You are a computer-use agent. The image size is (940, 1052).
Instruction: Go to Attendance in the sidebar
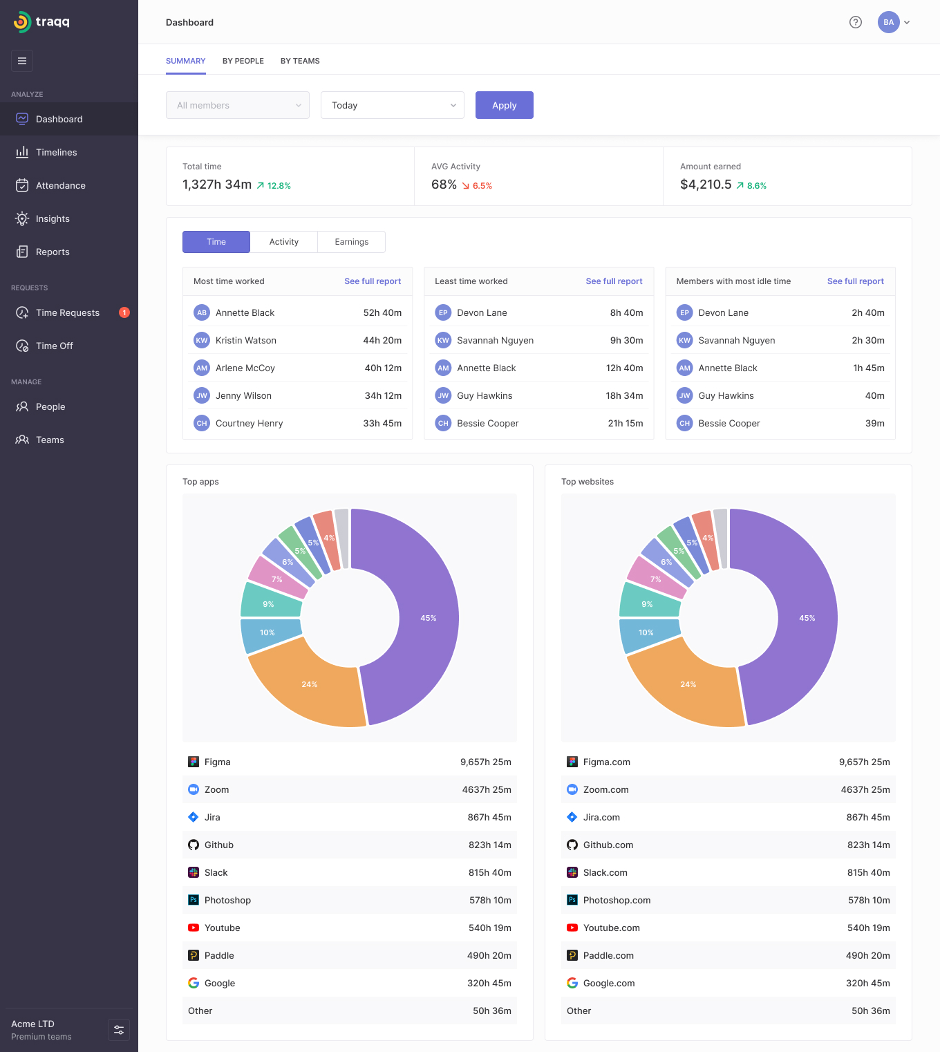(69, 185)
